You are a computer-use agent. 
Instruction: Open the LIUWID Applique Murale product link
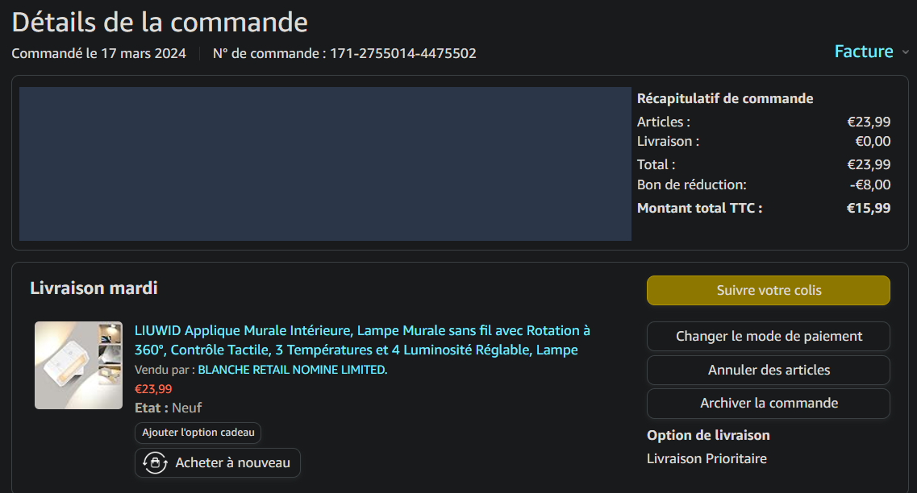(x=361, y=340)
